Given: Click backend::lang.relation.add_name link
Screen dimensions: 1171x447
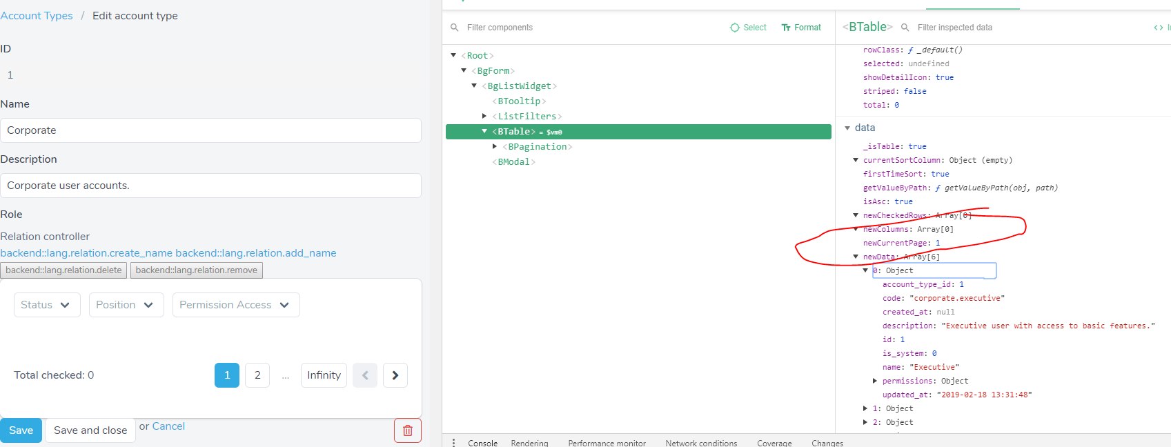Looking at the screenshot, I should pyautogui.click(x=256, y=253).
